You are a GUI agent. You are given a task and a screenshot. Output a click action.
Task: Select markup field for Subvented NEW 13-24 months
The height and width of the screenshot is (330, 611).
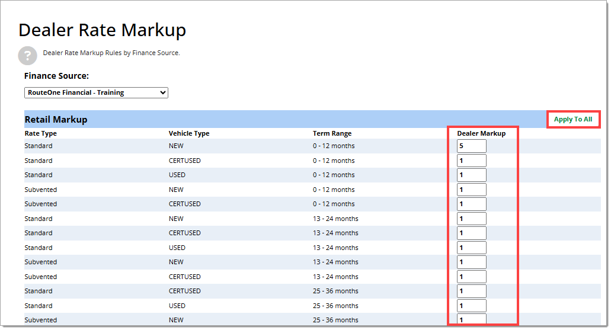coord(471,262)
